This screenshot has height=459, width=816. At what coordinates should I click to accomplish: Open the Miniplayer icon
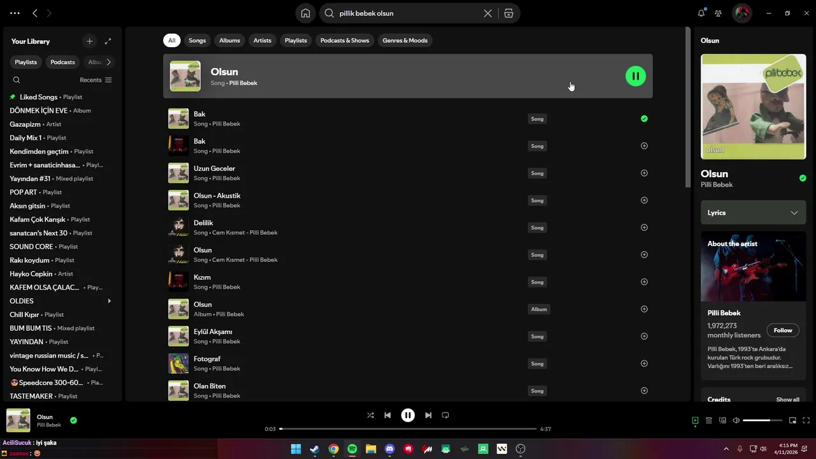pyautogui.click(x=793, y=420)
